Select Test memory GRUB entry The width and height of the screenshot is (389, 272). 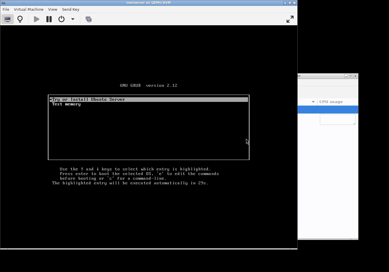66,104
